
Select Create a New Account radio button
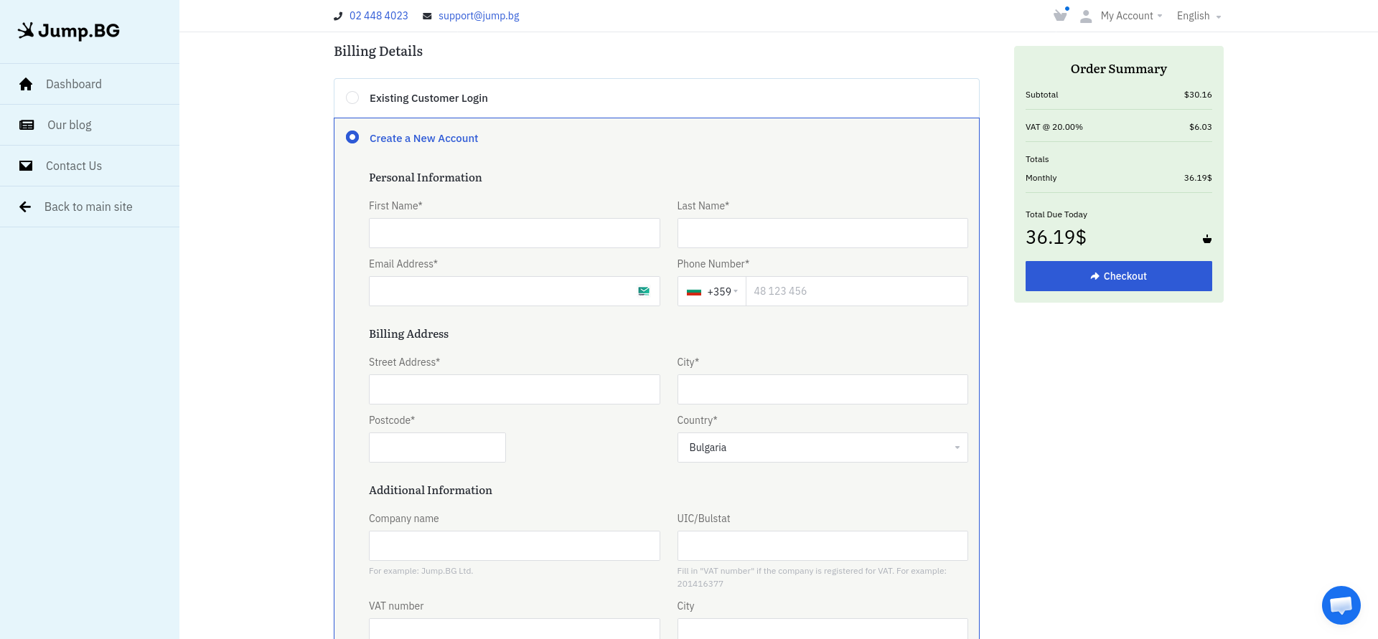coord(352,137)
